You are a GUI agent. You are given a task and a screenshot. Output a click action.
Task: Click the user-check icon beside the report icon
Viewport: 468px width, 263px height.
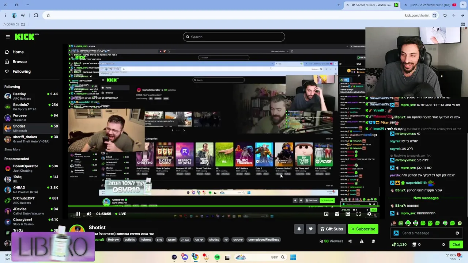click(x=373, y=241)
